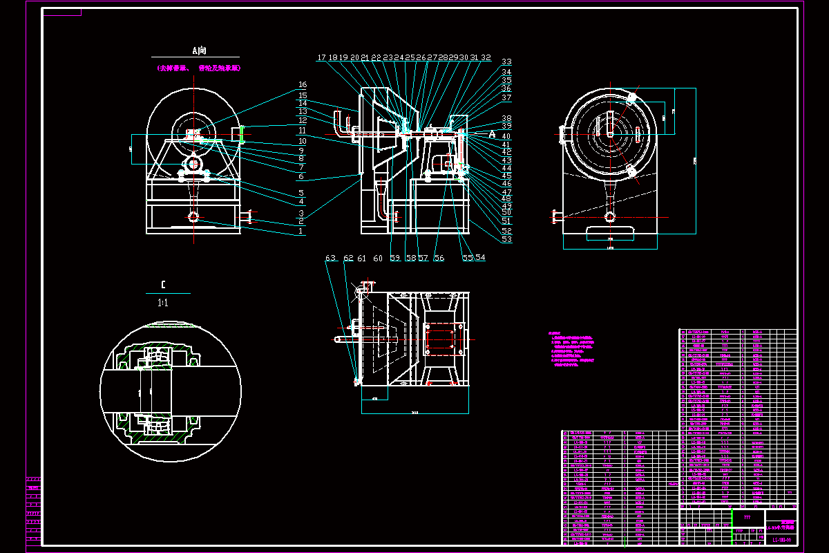
Task: Click part callout number 62
Action: tap(348, 258)
